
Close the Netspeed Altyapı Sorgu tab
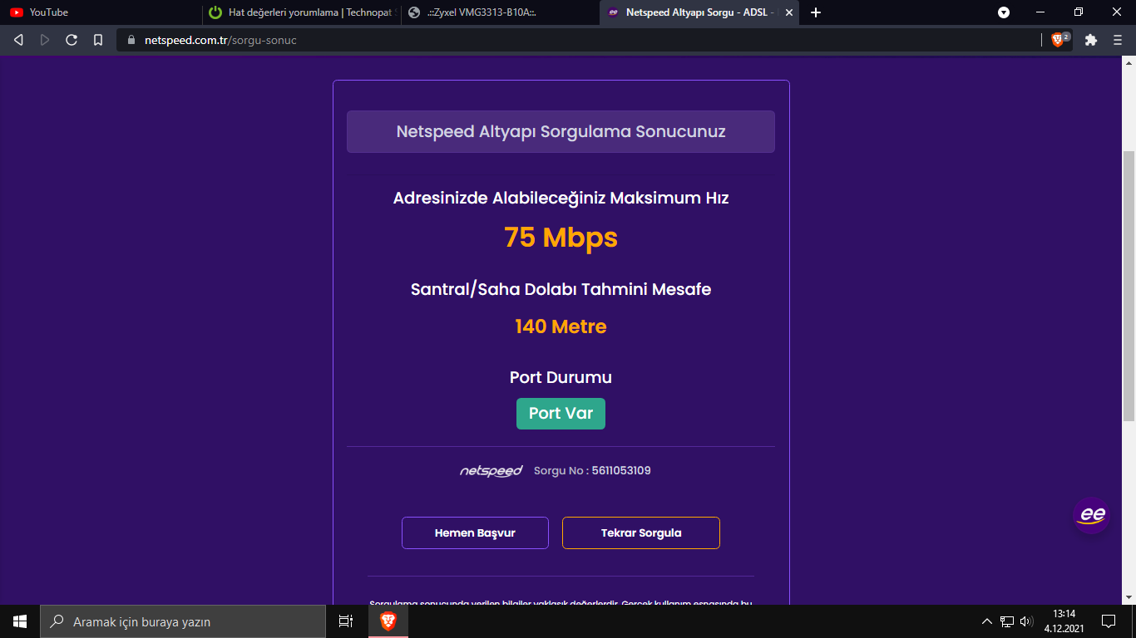(x=789, y=12)
